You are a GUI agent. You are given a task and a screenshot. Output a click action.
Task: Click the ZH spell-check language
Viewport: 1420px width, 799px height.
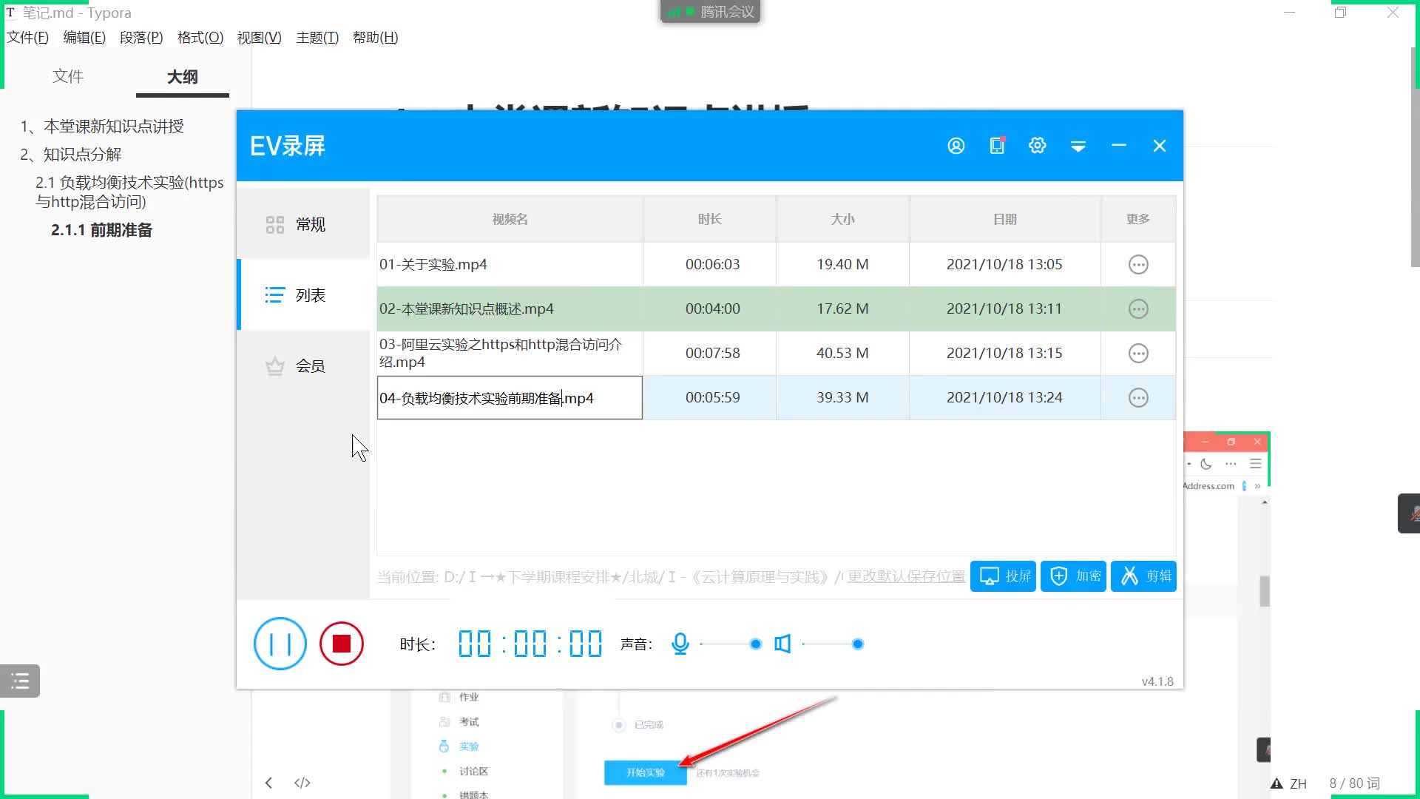(x=1298, y=783)
